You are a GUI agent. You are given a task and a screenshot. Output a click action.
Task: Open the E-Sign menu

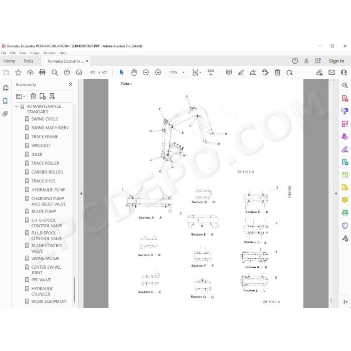(x=35, y=53)
